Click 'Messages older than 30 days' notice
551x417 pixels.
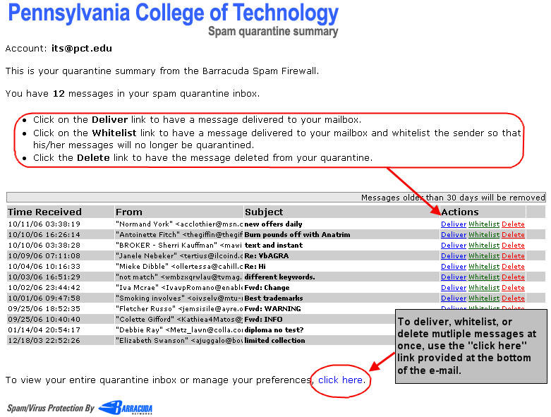[453, 198]
